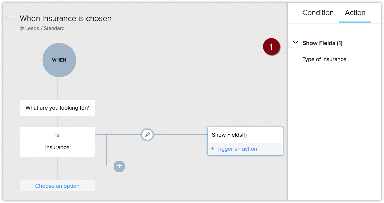Image resolution: width=384 pixels, height=203 pixels.
Task: Click the rule title When Insurance is chosen
Action: 66,19
